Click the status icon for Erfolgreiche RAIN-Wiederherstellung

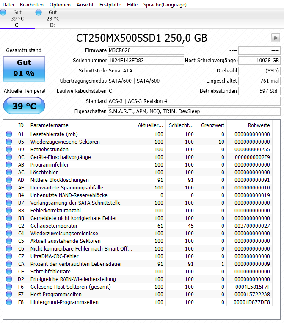(x=9, y=279)
